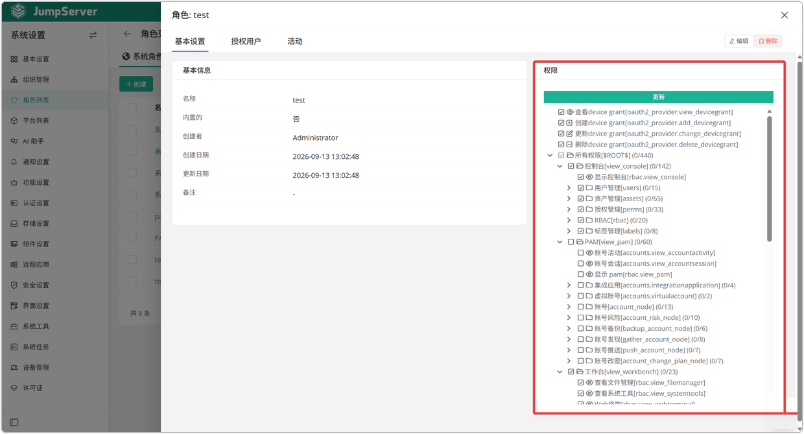Click the 功能设置 sidebar icon
The width and height of the screenshot is (804, 434).
click(14, 183)
